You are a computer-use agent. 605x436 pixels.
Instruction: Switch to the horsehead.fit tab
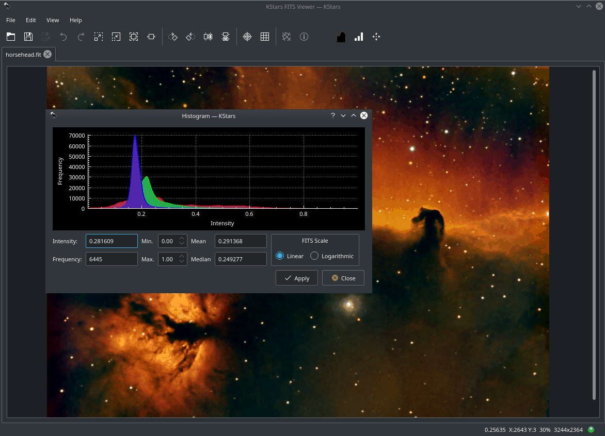click(24, 54)
